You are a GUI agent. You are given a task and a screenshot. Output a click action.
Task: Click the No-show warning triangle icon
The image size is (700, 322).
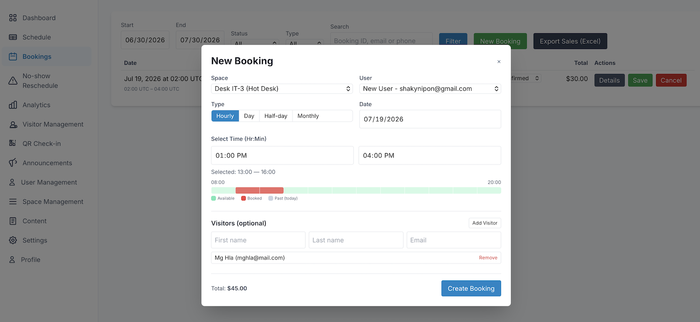[13, 81]
